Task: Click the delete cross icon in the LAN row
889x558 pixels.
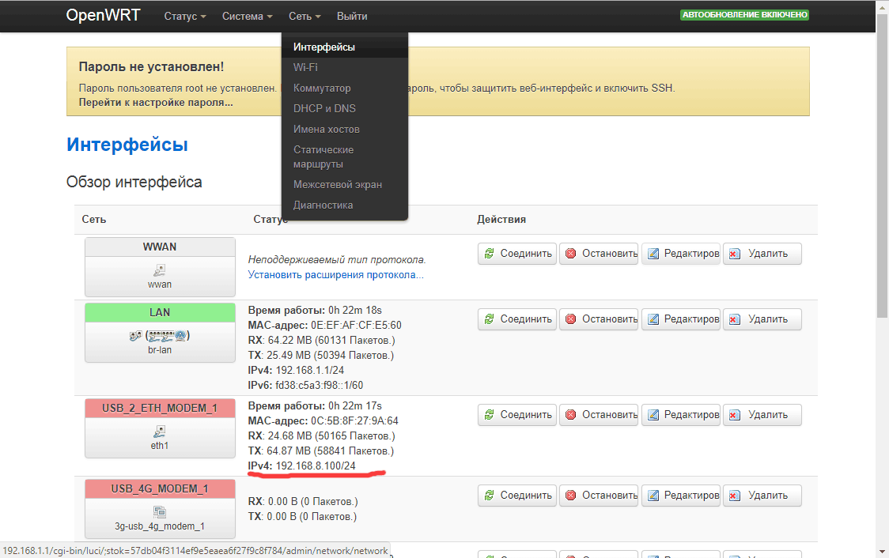Action: click(x=734, y=319)
